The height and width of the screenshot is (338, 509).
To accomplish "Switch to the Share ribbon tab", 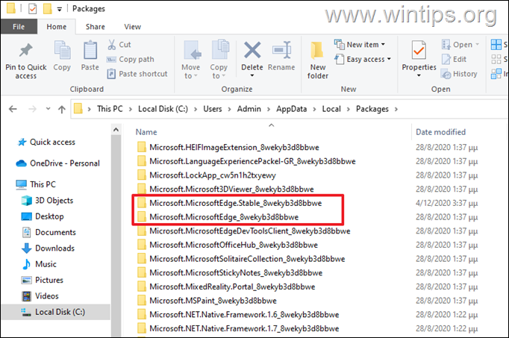I will pyautogui.click(x=95, y=27).
